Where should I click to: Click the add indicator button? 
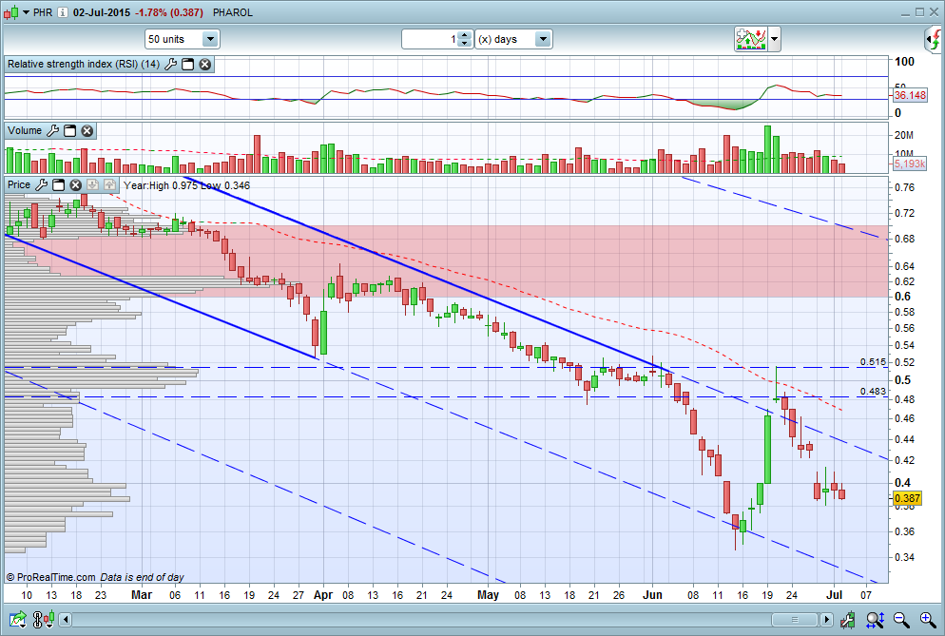tap(750, 39)
